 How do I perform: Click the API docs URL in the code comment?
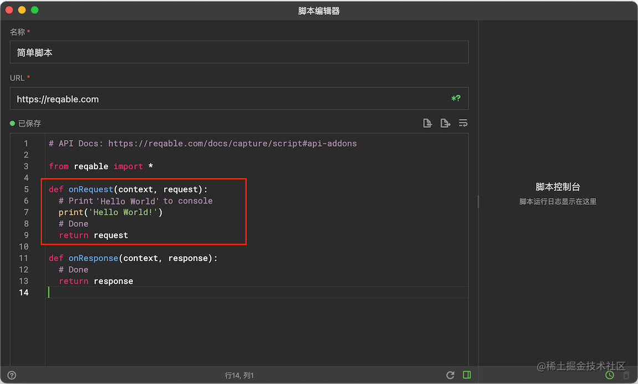233,143
